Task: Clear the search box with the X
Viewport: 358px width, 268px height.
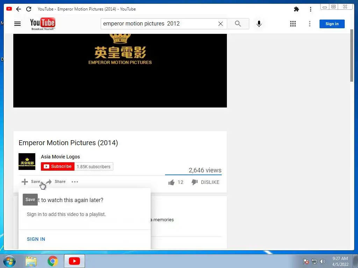Action: coord(221,24)
